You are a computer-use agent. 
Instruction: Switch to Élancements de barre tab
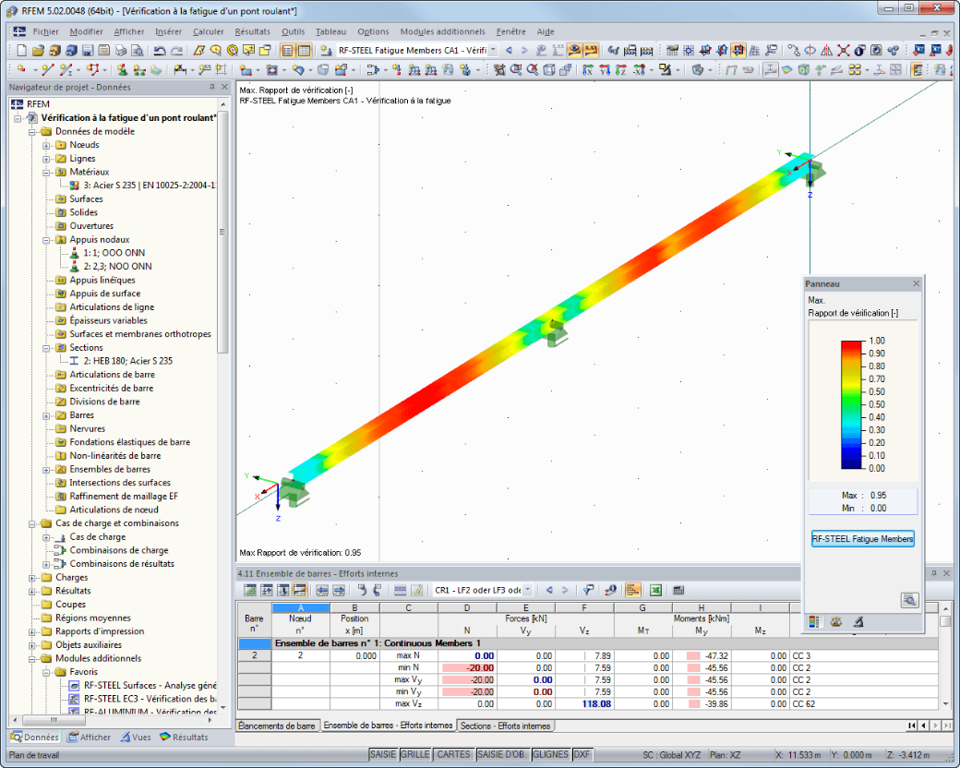coord(277,726)
